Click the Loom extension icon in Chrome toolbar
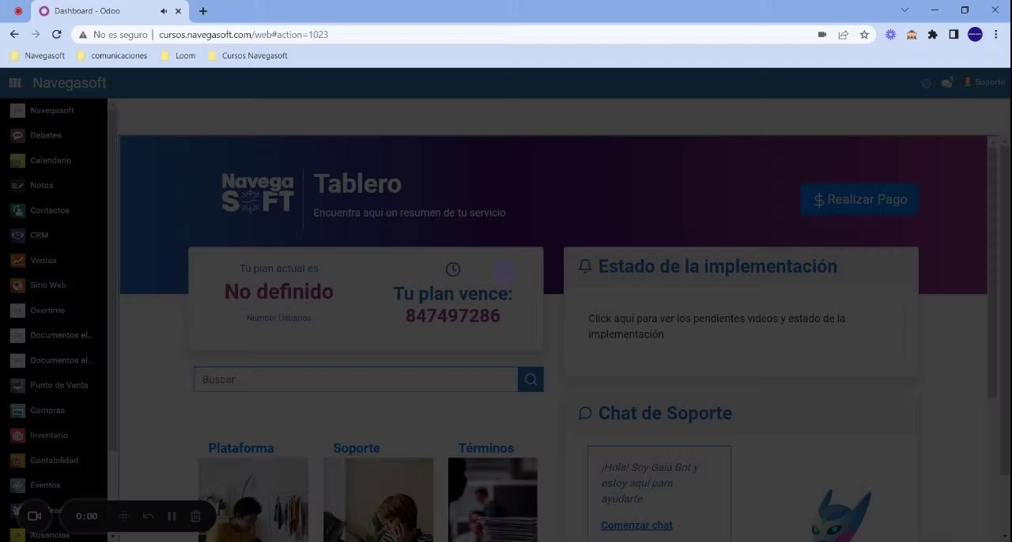 click(x=891, y=35)
